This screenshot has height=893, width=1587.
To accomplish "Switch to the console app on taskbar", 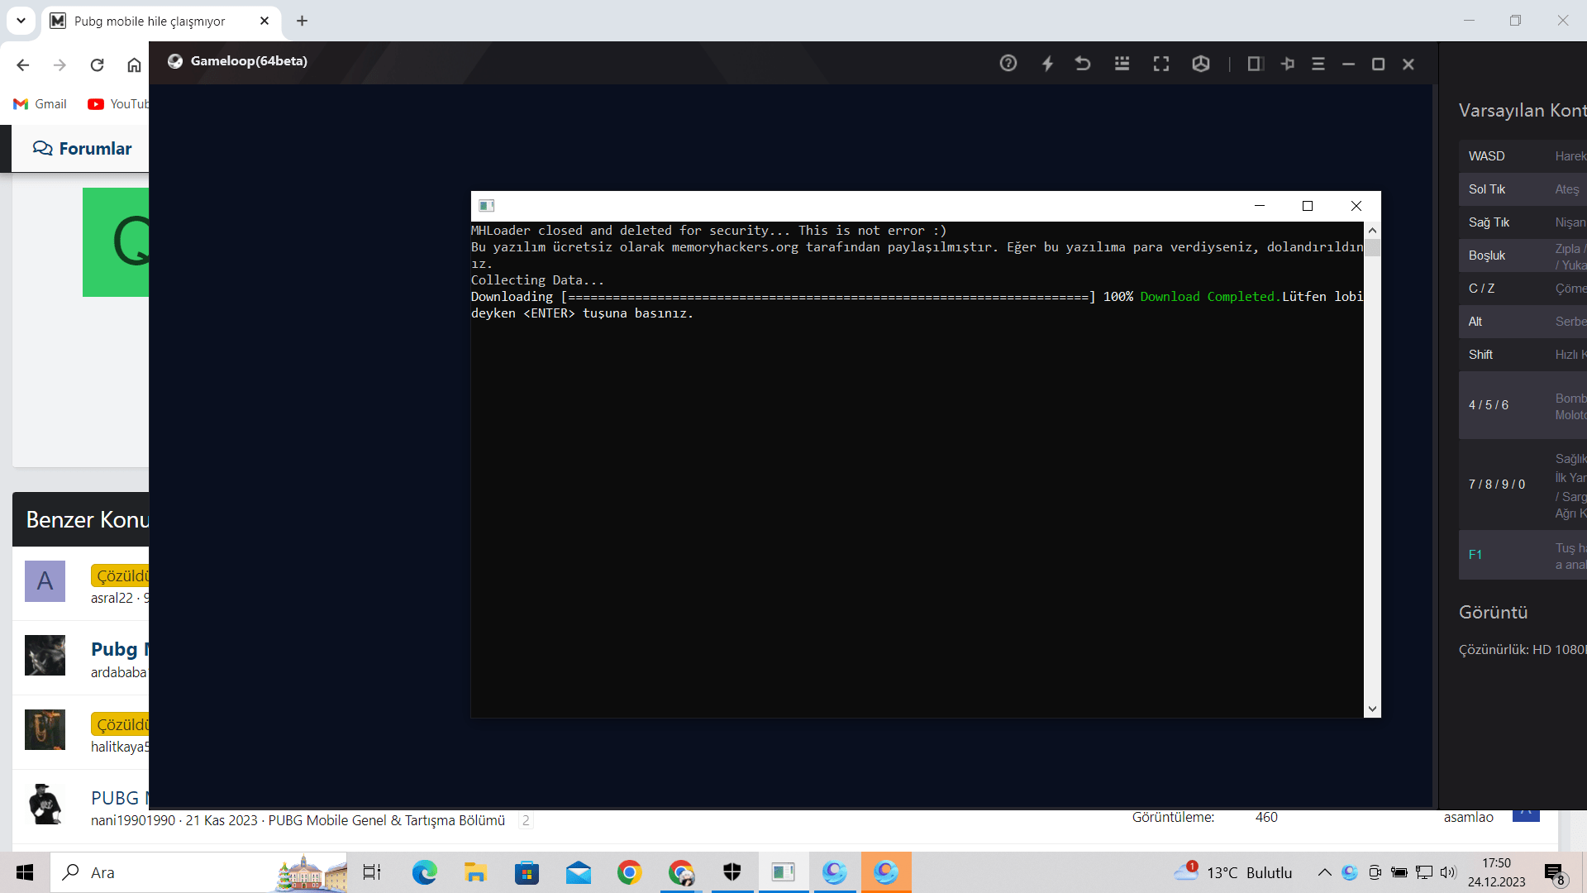I will tap(783, 872).
